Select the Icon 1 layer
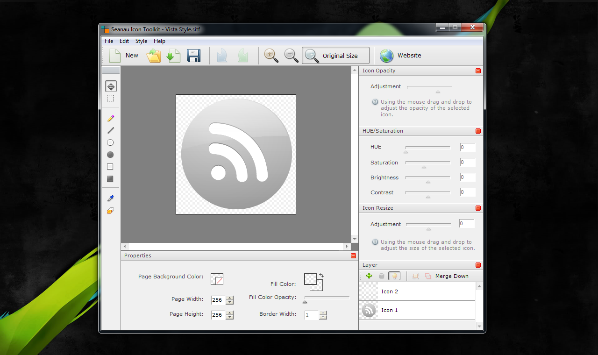The image size is (598, 355). 417,310
